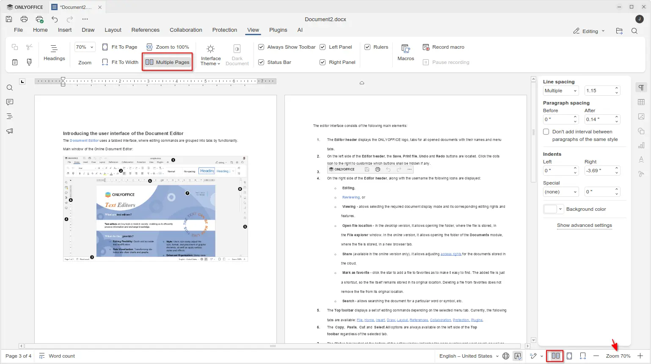Open the Line spacing Multiple dropdown
The width and height of the screenshot is (651, 364).
[x=561, y=91]
